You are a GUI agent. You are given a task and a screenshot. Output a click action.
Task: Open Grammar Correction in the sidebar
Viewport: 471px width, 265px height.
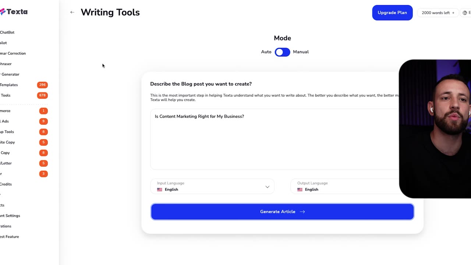coord(13,53)
